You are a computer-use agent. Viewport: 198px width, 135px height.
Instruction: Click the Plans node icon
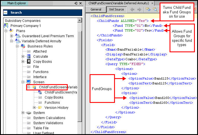(x=11, y=31)
